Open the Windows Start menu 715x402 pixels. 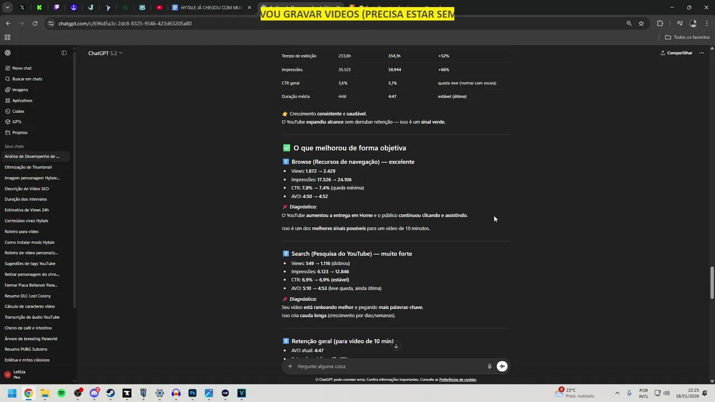pos(12,393)
